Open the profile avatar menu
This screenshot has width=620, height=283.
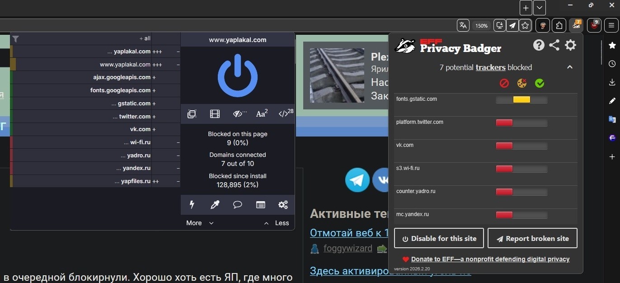(543, 25)
